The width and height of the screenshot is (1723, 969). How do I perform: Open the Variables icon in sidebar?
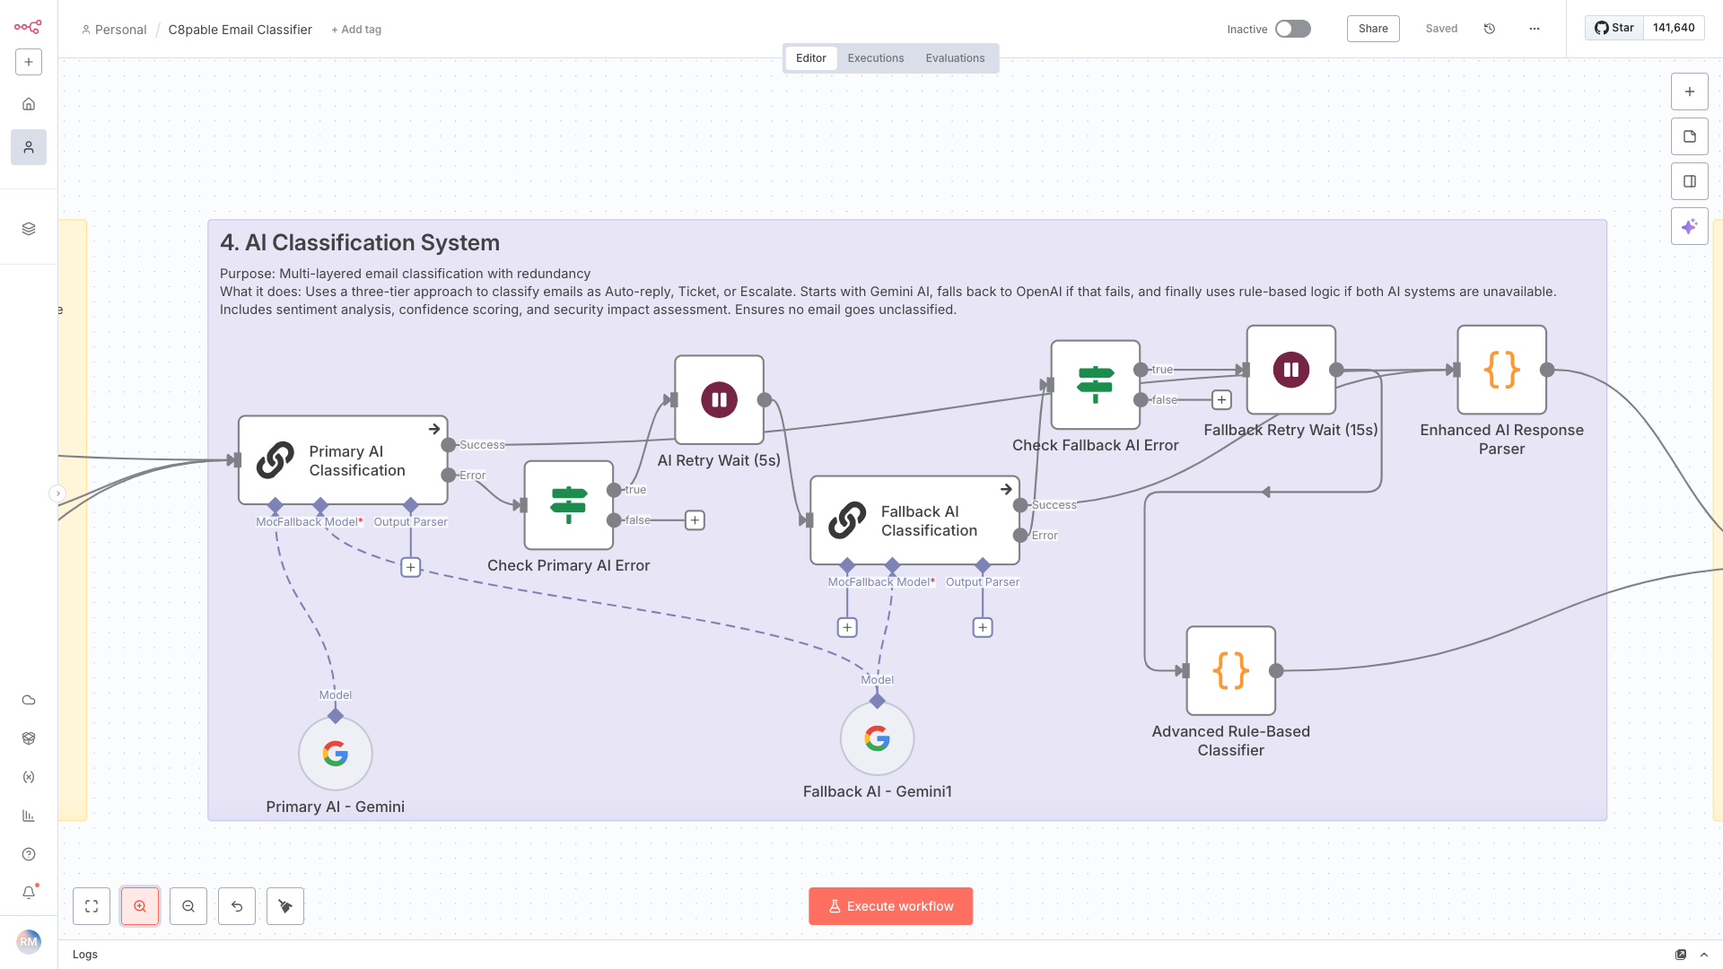click(29, 777)
